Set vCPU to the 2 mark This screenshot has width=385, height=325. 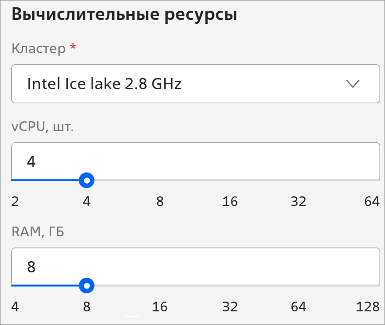(15, 201)
